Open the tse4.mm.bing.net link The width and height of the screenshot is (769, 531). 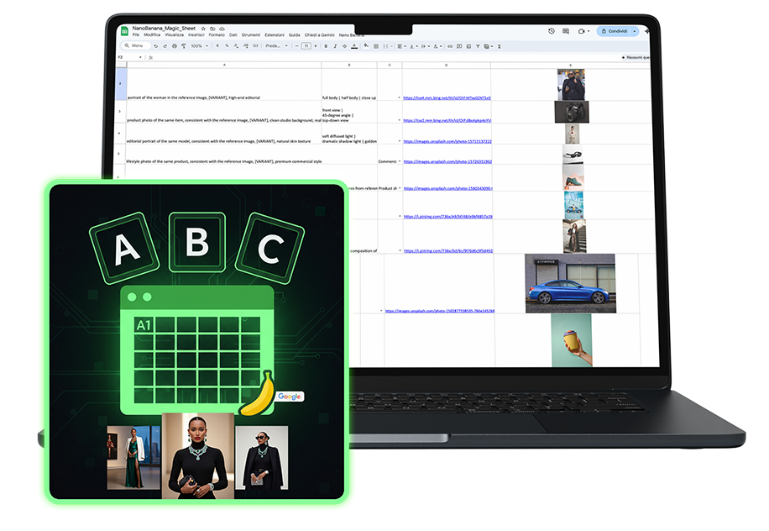click(447, 97)
